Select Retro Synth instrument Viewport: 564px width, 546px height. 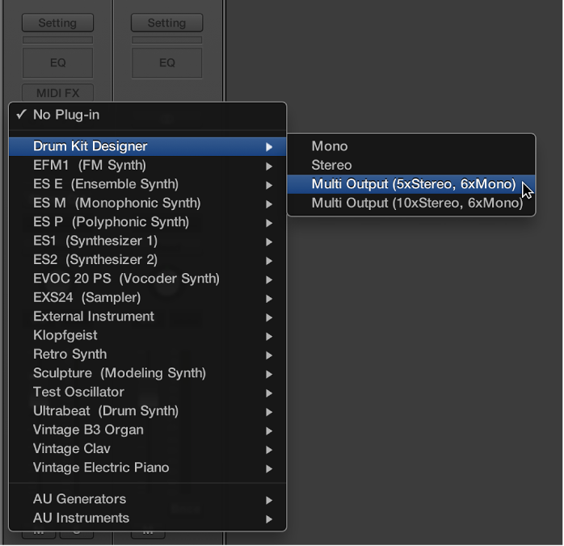148,355
